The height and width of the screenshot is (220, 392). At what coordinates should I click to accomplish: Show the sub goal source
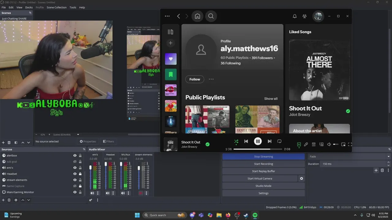pos(75,162)
